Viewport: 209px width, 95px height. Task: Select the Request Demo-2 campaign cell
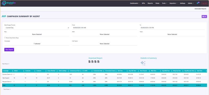click(x=7, y=81)
